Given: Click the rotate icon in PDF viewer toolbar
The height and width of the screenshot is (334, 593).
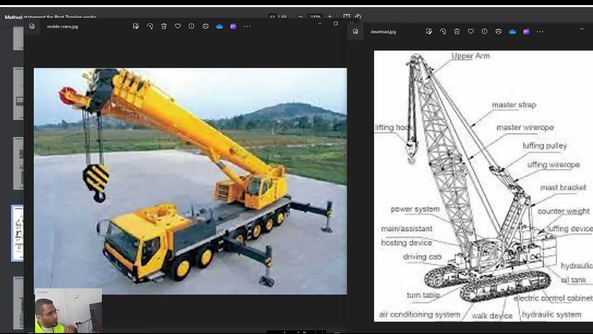Looking at the screenshot, I should pyautogui.click(x=358, y=17).
